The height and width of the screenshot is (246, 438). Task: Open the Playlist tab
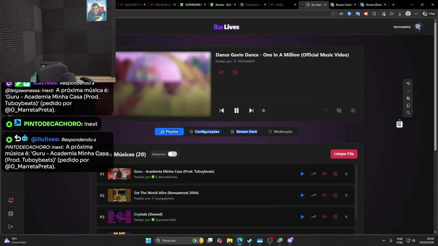[169, 132]
